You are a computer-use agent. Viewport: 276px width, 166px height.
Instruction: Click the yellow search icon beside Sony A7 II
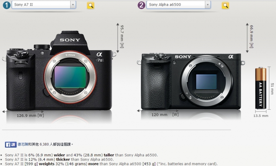point(90,5)
